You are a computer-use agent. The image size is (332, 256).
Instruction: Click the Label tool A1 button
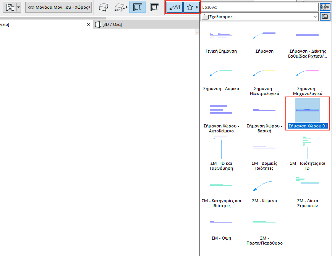tap(175, 7)
